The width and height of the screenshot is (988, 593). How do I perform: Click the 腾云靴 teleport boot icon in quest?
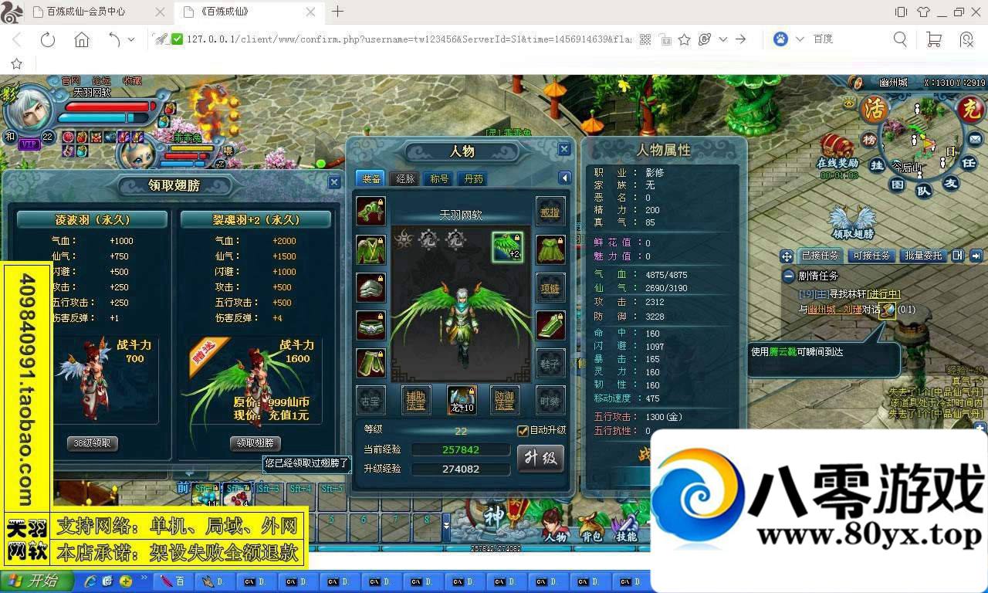tap(888, 309)
